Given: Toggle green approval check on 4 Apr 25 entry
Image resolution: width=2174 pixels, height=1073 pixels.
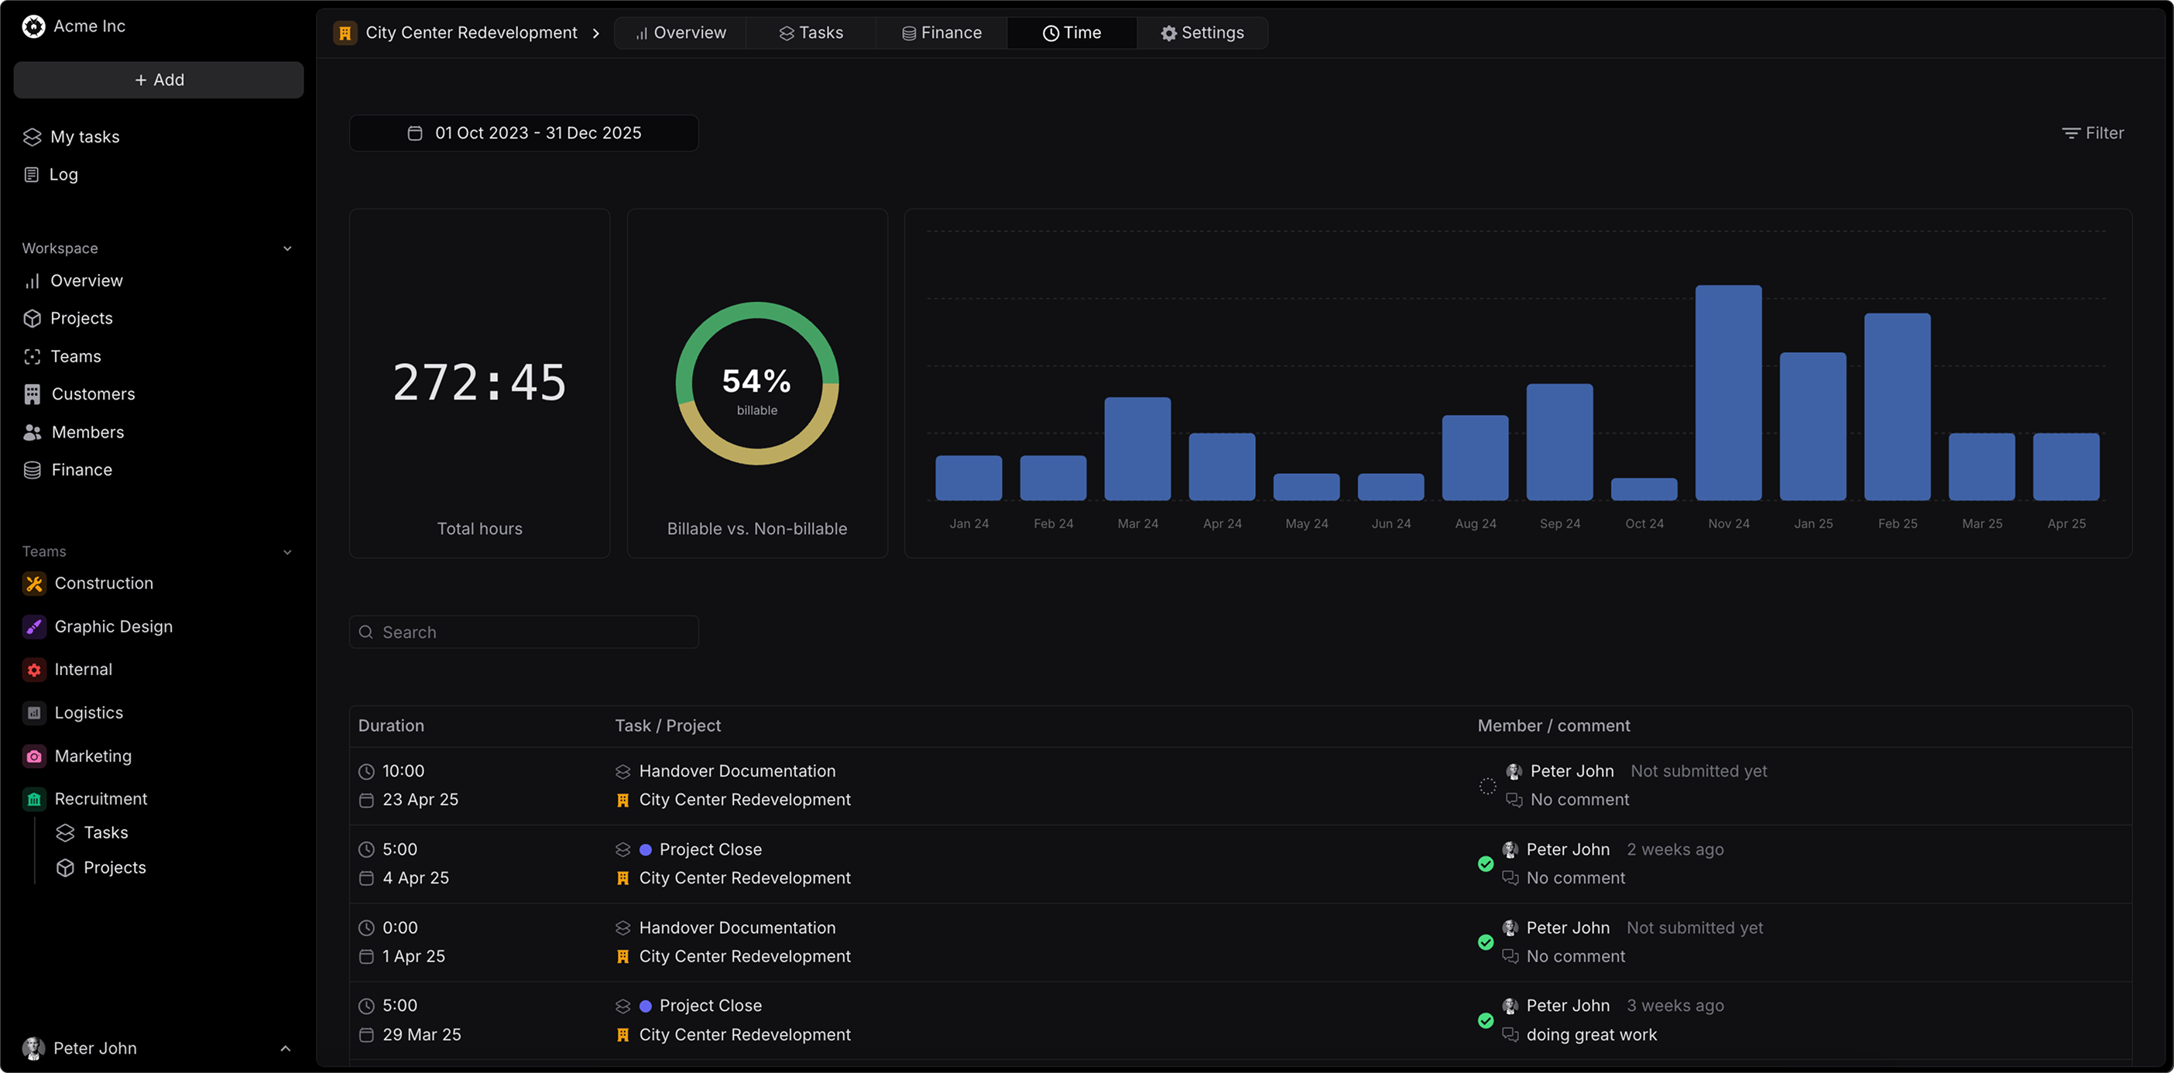Looking at the screenshot, I should 1486,864.
